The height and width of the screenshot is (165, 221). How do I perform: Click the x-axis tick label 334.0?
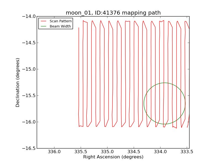click(160, 152)
